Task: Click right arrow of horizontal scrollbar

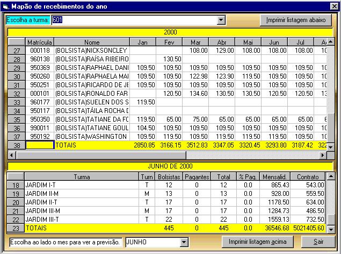Action: tap(323, 155)
